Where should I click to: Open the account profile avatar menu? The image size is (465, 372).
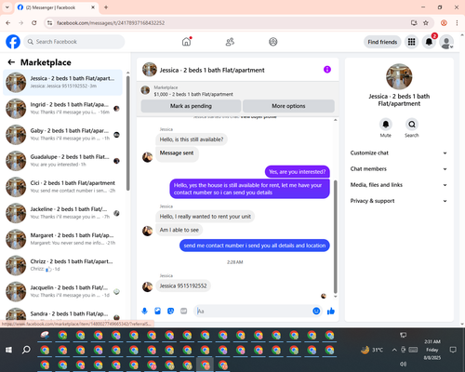pyautogui.click(x=446, y=42)
